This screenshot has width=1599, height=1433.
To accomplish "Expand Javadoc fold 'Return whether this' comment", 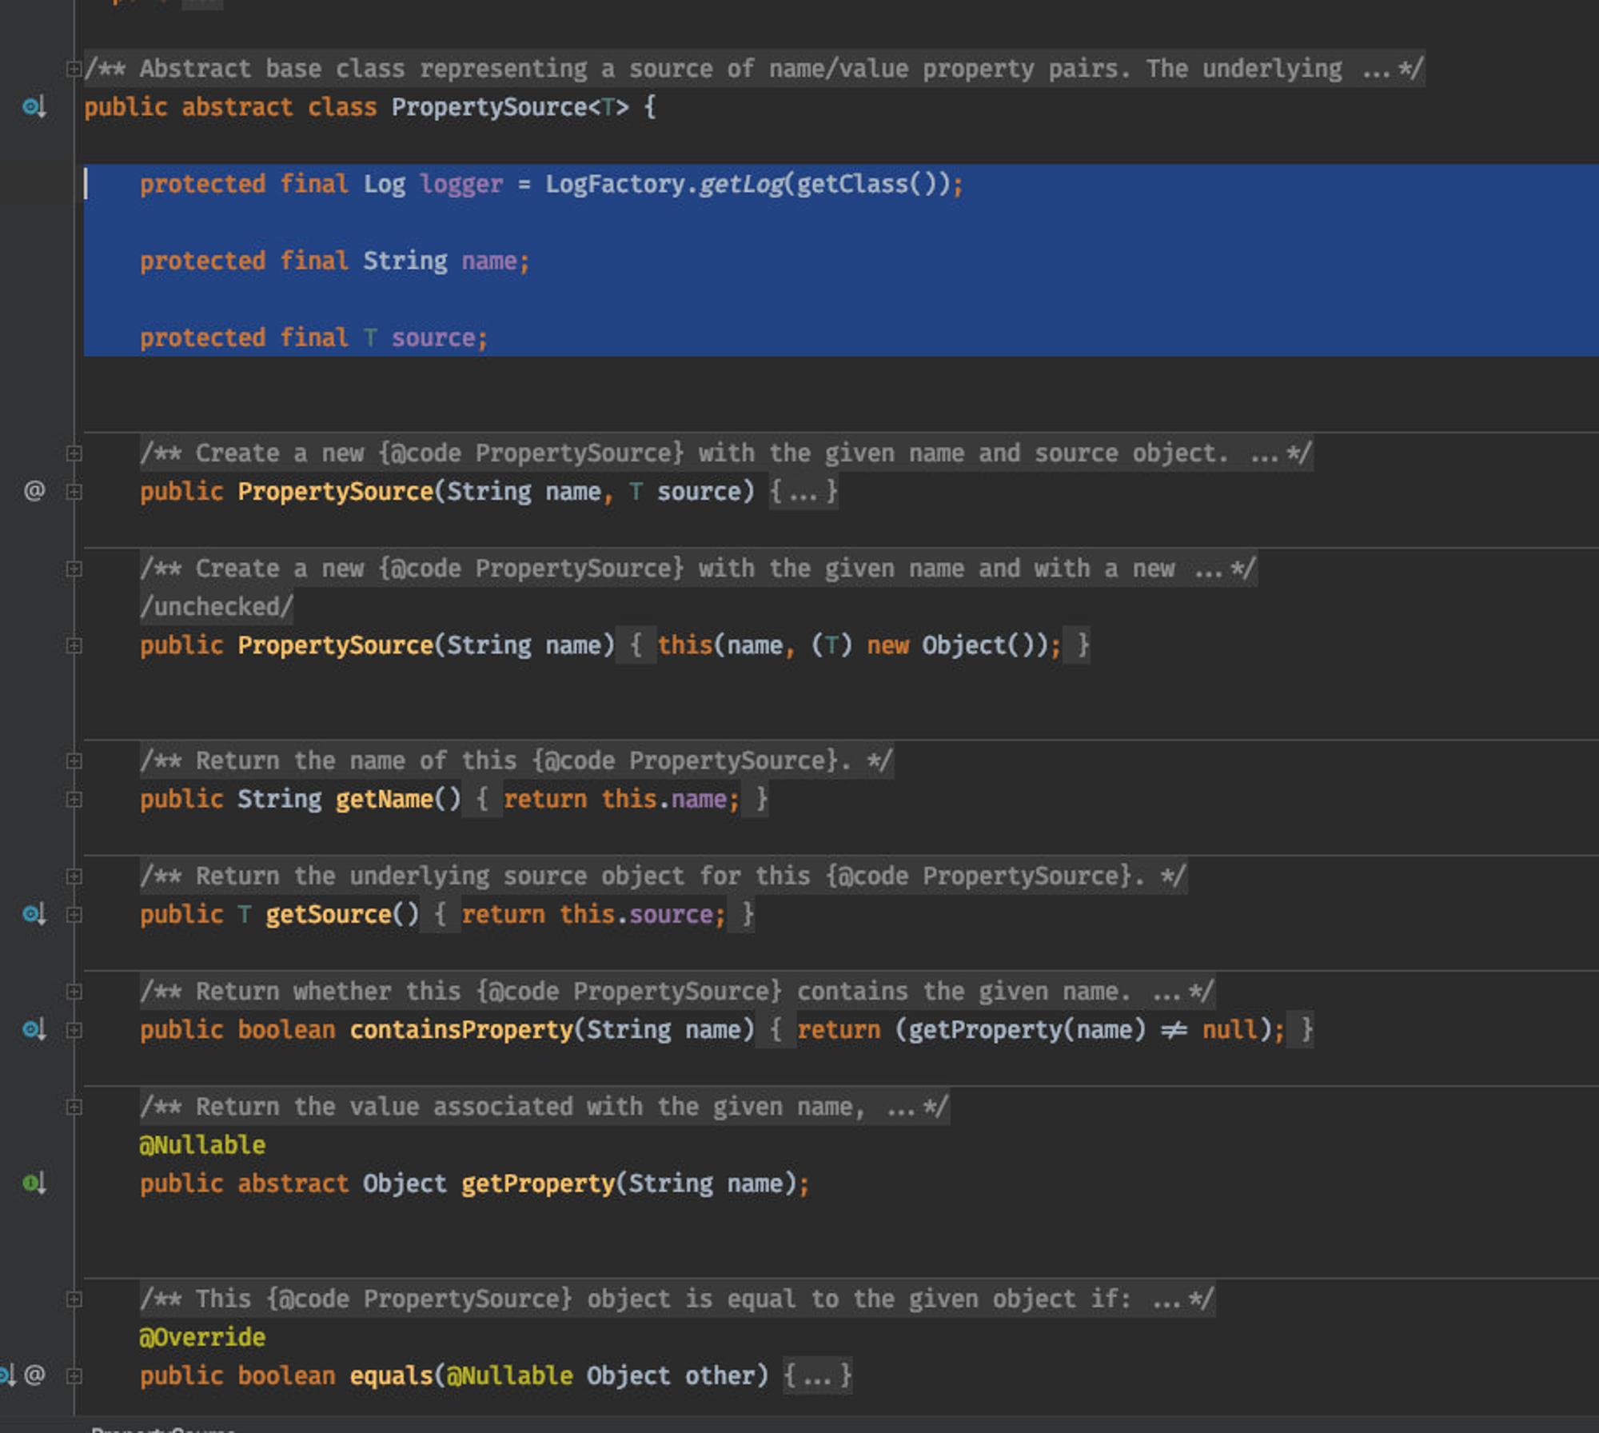I will (74, 992).
